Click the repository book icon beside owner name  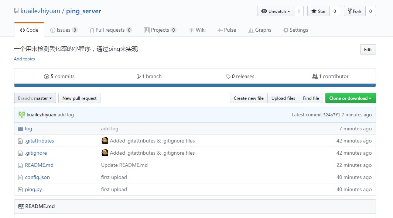pos(16,11)
